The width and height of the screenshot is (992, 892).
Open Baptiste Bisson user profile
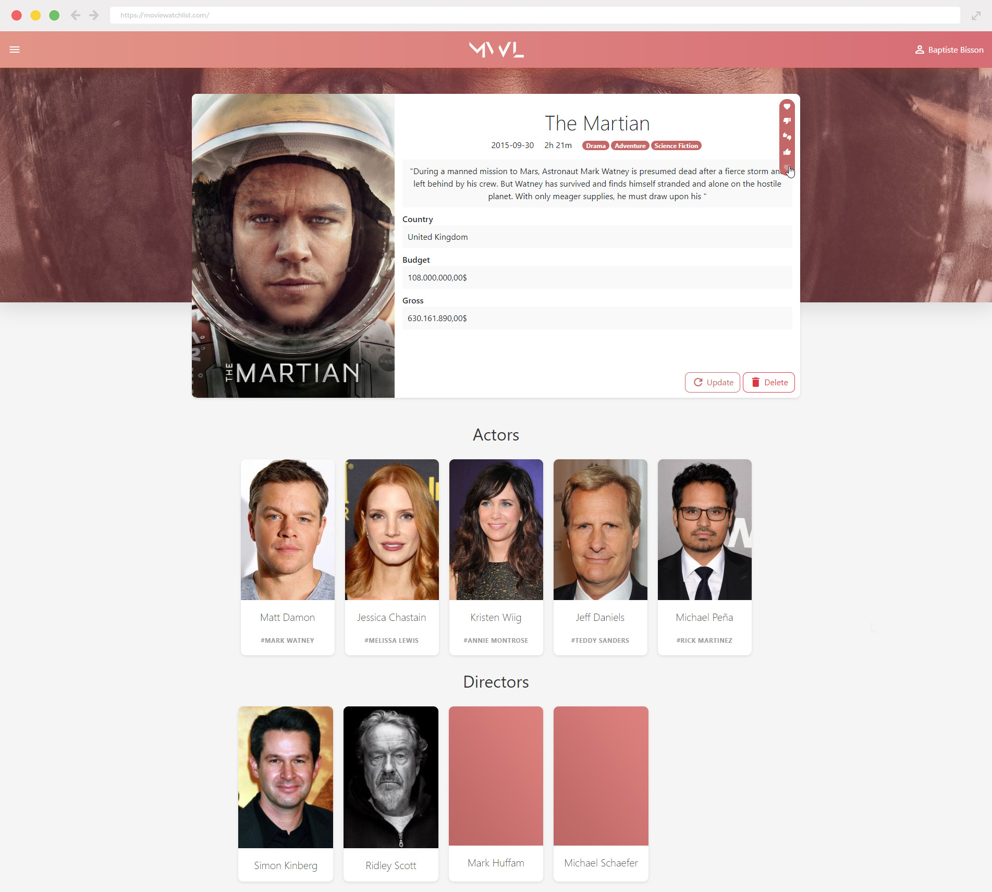coord(949,50)
